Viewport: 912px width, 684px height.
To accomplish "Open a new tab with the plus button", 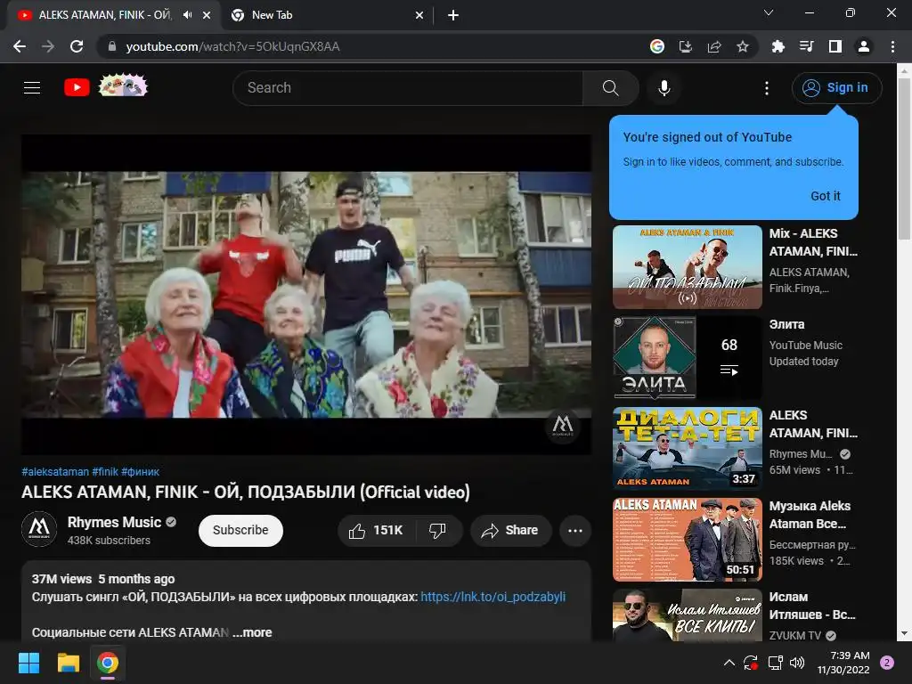I will (453, 15).
